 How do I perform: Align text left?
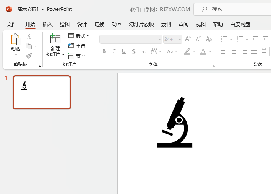224,51
